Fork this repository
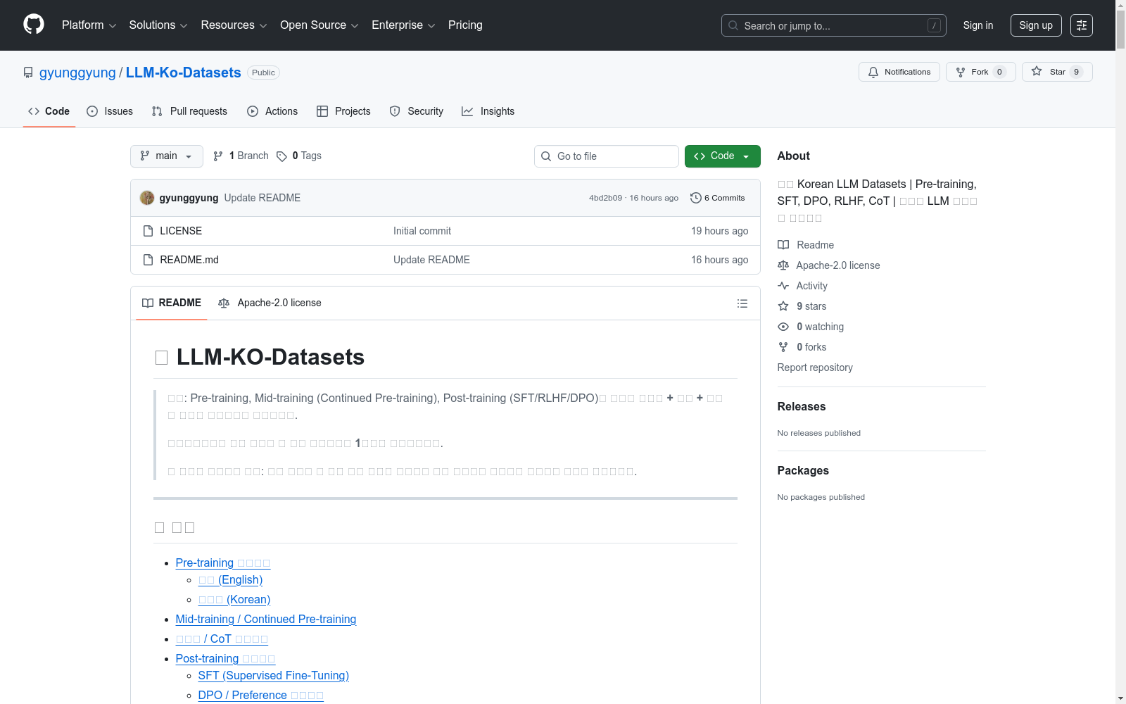 click(x=980, y=72)
